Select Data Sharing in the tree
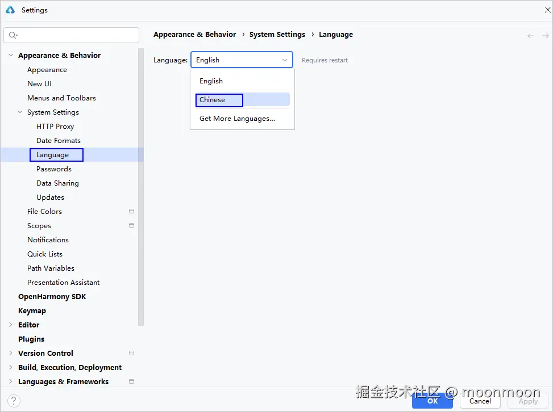The height and width of the screenshot is (412, 553). (57, 183)
